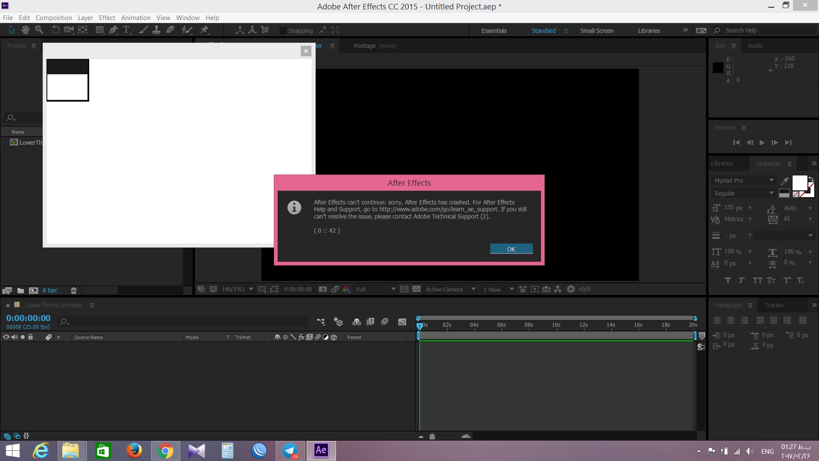Click the 10s mark on time ruler
This screenshot has width=819, height=461.
(x=556, y=325)
